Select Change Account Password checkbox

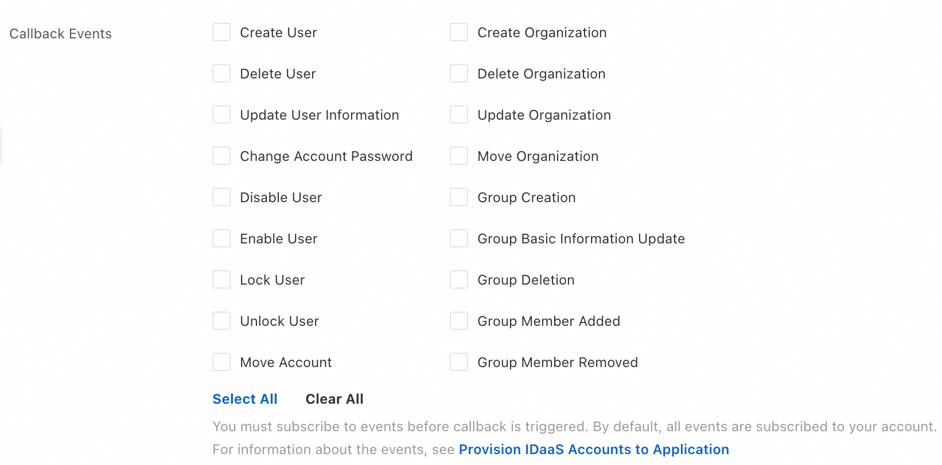pos(221,156)
